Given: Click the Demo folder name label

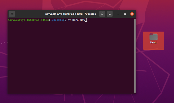Looking at the screenshot, I should pyautogui.click(x=154, y=42).
